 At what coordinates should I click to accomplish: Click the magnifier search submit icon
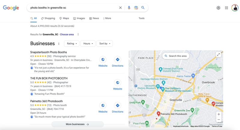pos(143,7)
